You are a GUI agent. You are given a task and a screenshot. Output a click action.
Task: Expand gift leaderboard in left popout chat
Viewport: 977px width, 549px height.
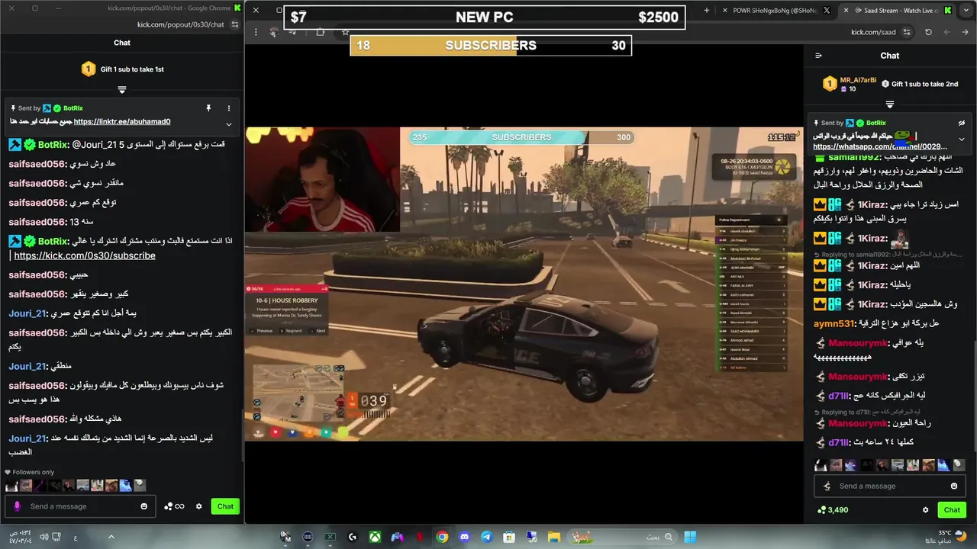tap(122, 90)
